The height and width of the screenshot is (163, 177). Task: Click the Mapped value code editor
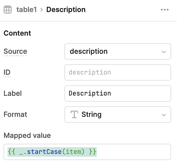click(x=87, y=152)
